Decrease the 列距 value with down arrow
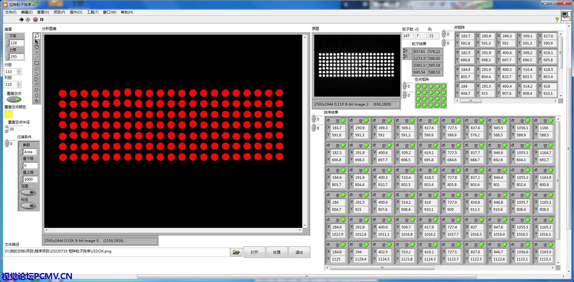This screenshot has height=282, width=574. pyautogui.click(x=19, y=86)
